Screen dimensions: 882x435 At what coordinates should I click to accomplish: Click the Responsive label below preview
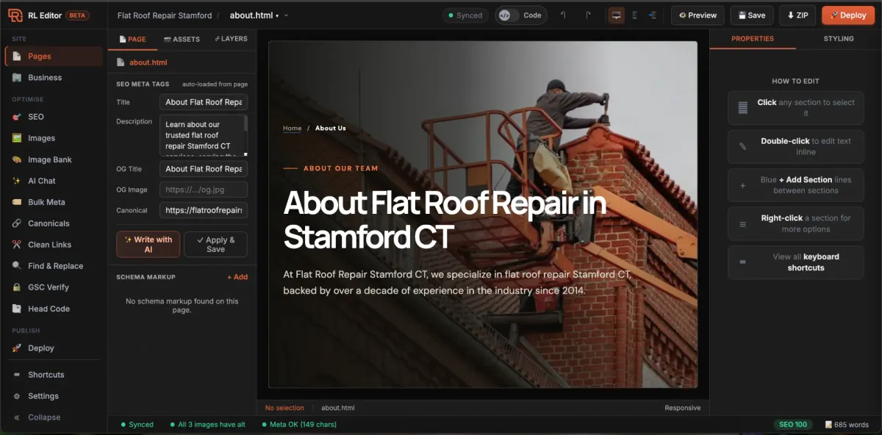(x=683, y=408)
